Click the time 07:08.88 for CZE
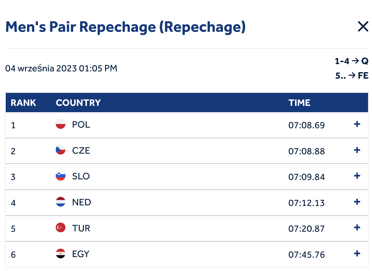This screenshot has height=271, width=372. coord(307,151)
